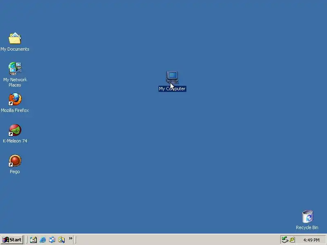Click the Recycle Bin label text

point(307,227)
